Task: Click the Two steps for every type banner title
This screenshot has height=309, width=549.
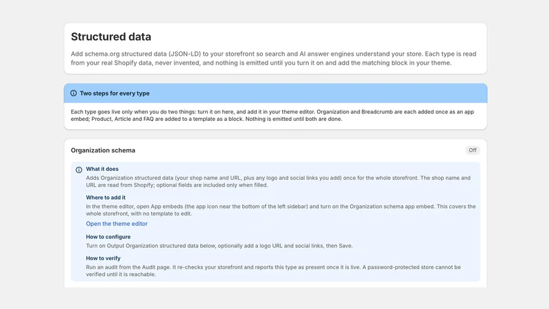Action: 115,93
